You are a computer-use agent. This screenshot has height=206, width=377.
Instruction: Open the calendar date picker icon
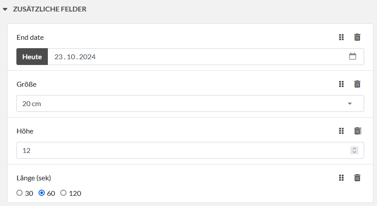coord(353,57)
